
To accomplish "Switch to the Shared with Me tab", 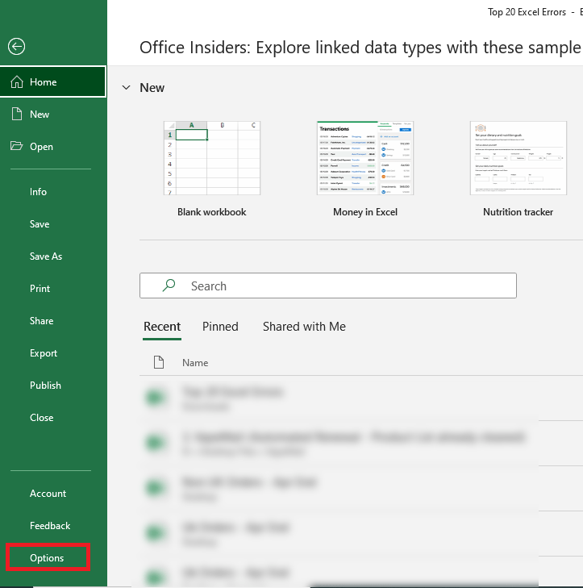I will (x=304, y=327).
